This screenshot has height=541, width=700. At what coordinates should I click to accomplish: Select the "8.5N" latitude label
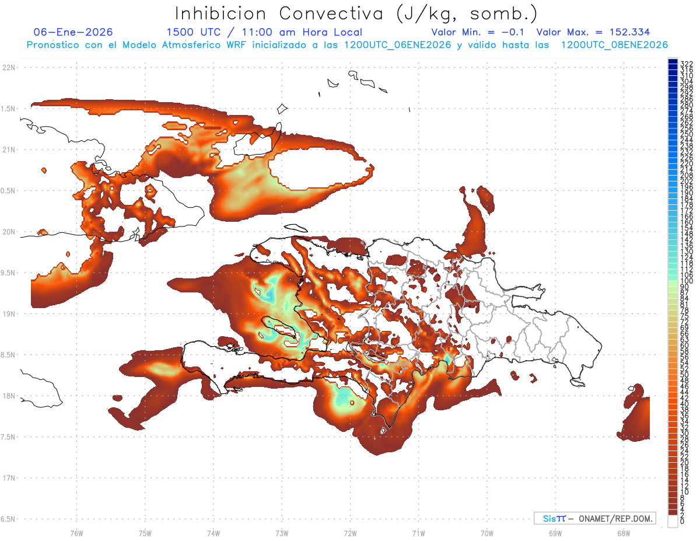[x=8, y=355]
